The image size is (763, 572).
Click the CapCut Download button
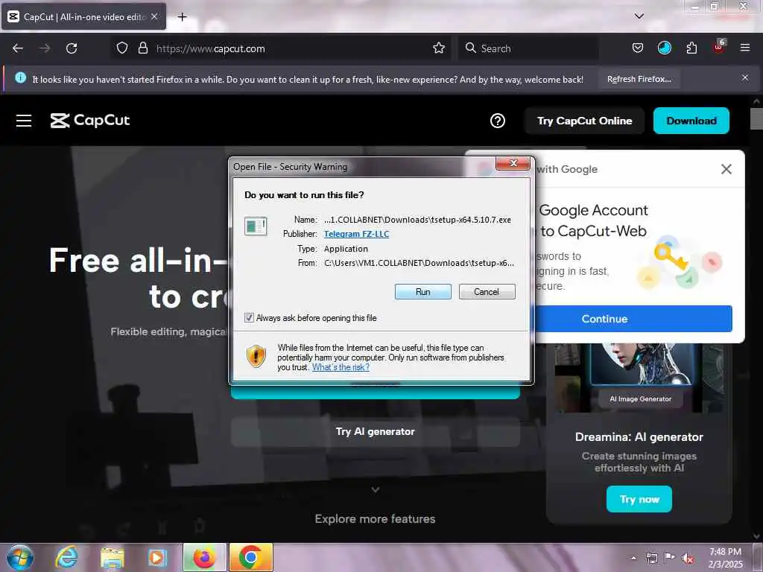[x=691, y=121]
